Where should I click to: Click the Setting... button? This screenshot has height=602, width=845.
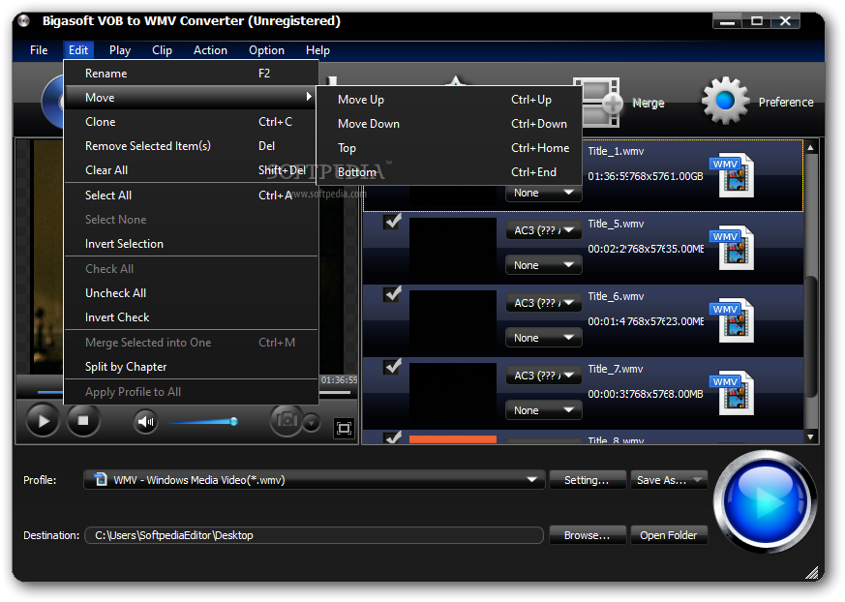click(588, 480)
